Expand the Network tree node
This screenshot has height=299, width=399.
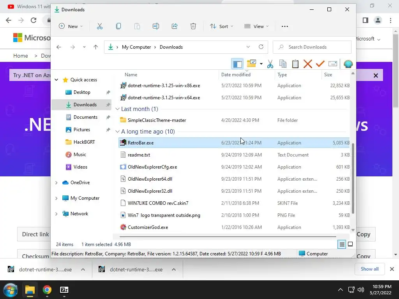tap(56, 214)
